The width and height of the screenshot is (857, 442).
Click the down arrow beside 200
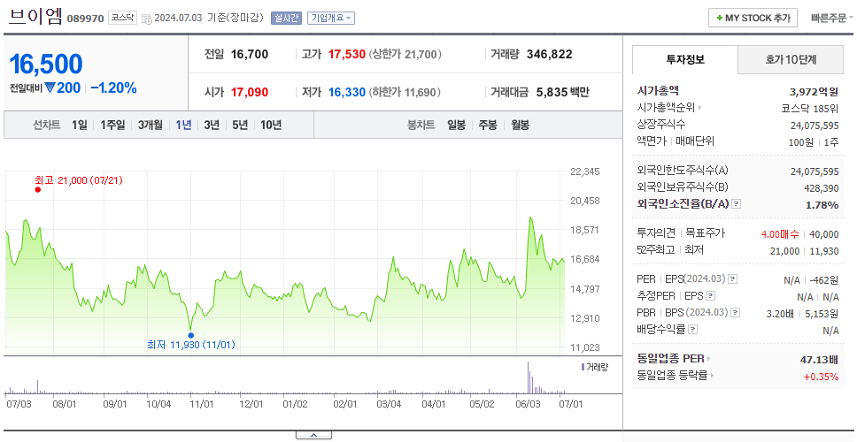click(x=50, y=88)
